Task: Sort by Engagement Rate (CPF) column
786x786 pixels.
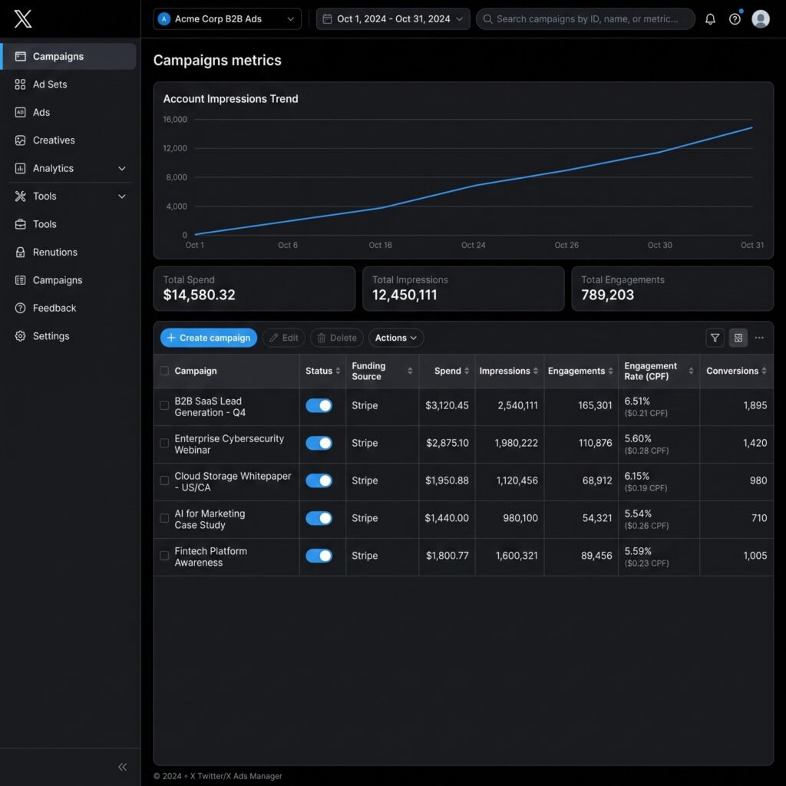Action: tap(692, 371)
